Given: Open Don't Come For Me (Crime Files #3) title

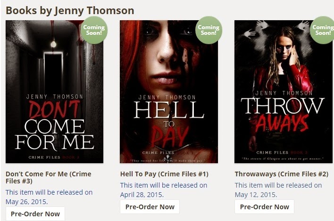Looking at the screenshot, I should (48, 177).
